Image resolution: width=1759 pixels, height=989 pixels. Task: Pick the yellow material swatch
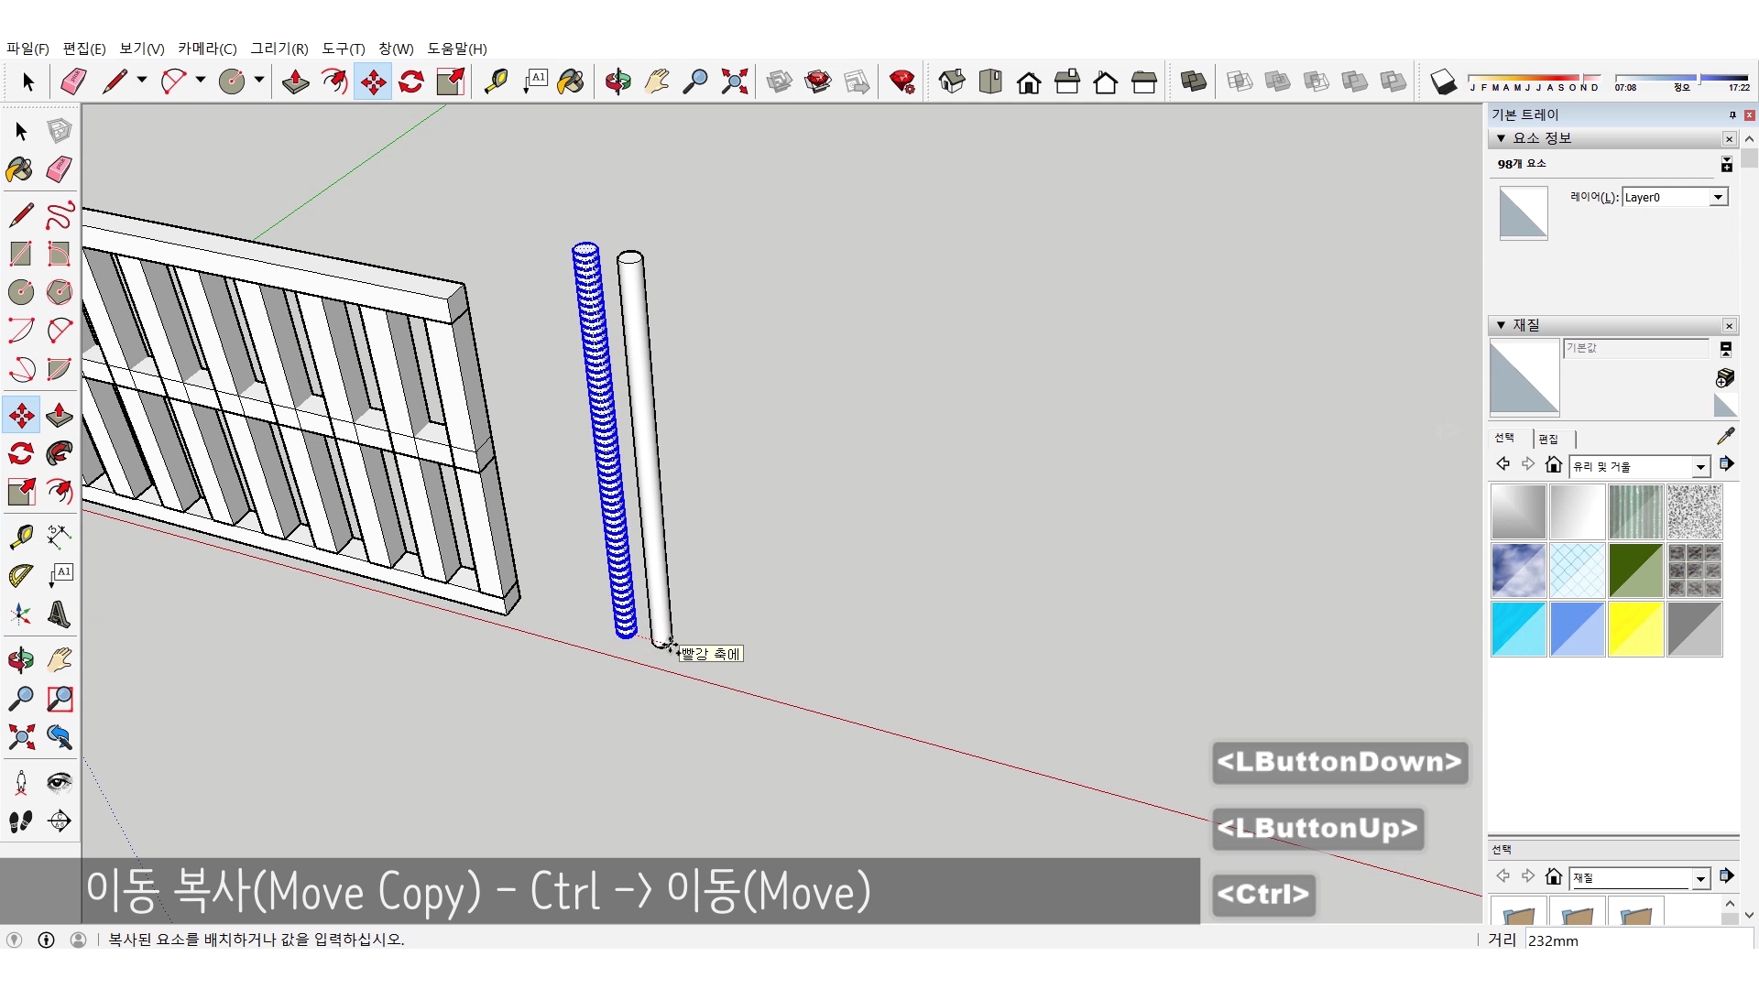1635,629
